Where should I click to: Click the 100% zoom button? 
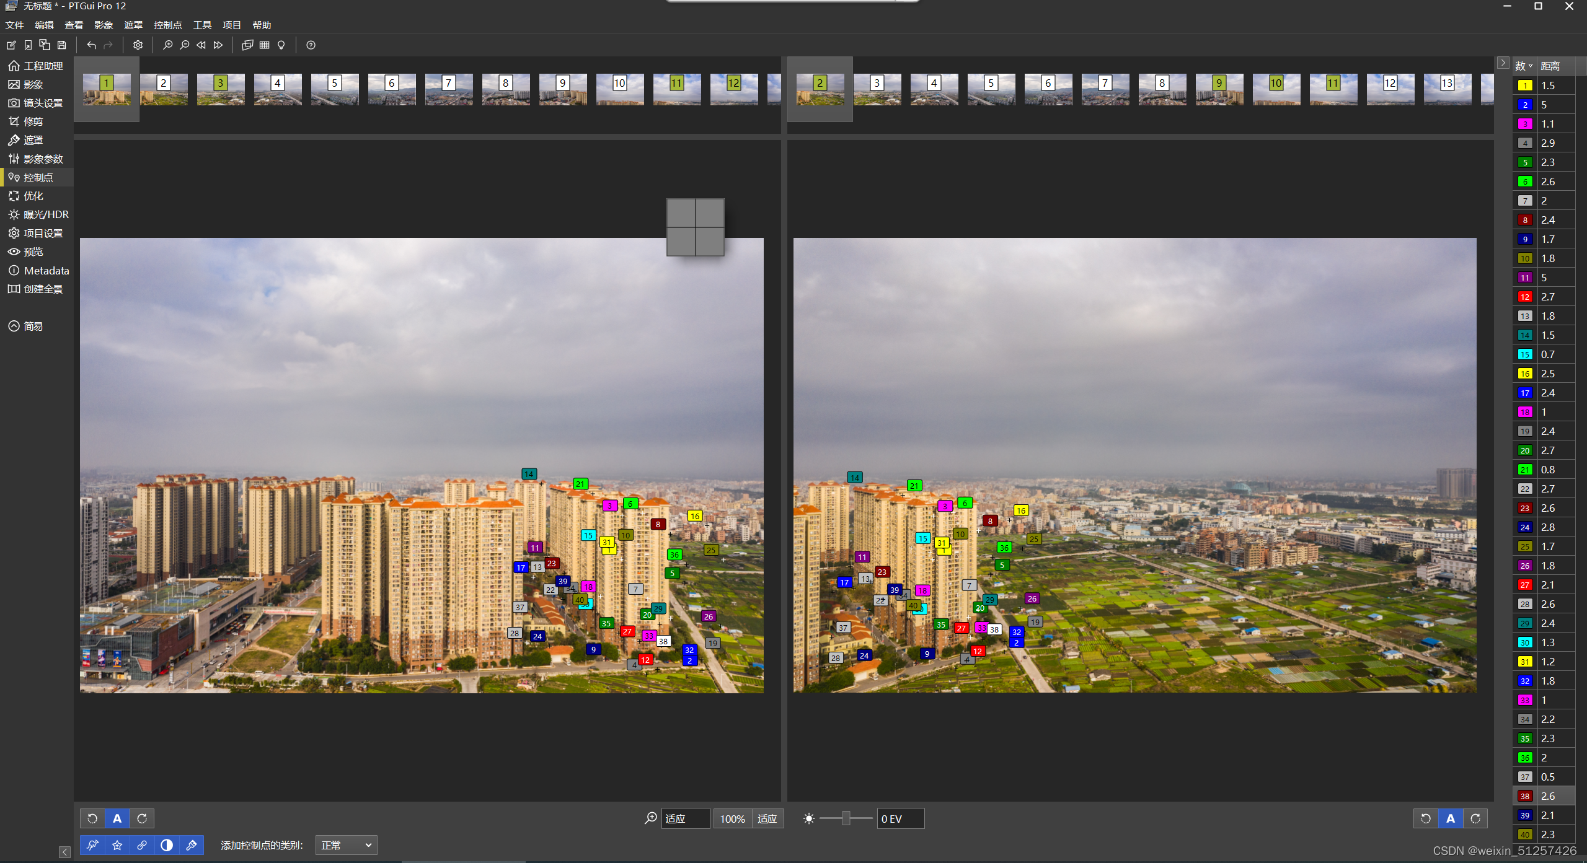pyautogui.click(x=732, y=818)
